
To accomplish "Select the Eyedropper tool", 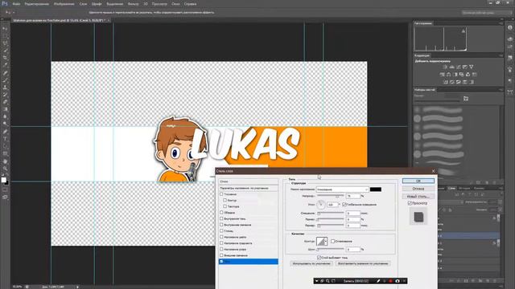I will click(x=5, y=65).
